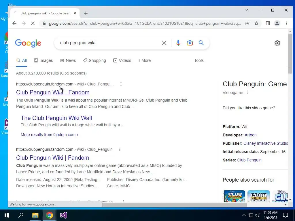
Task: Open Club Penguin Rewritten thumbnail
Action: 259,196
